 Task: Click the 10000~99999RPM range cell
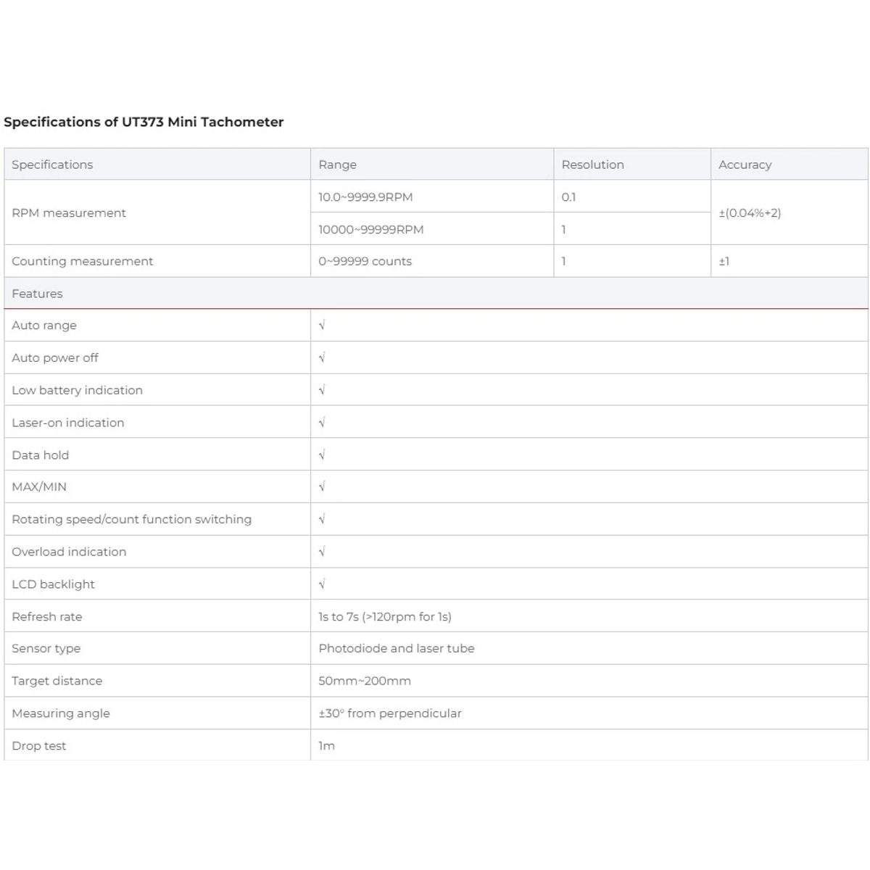click(x=432, y=229)
